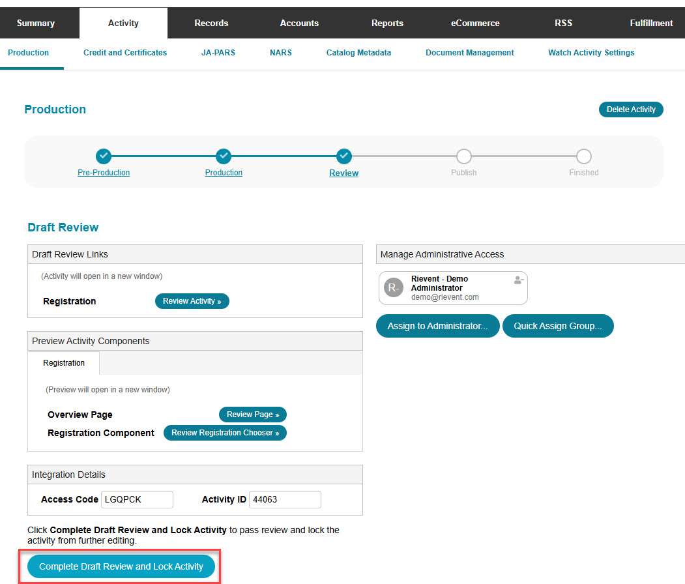Image resolution: width=685 pixels, height=584 pixels.
Task: Click the Preview Activity Components header
Action: pyautogui.click(x=195, y=341)
